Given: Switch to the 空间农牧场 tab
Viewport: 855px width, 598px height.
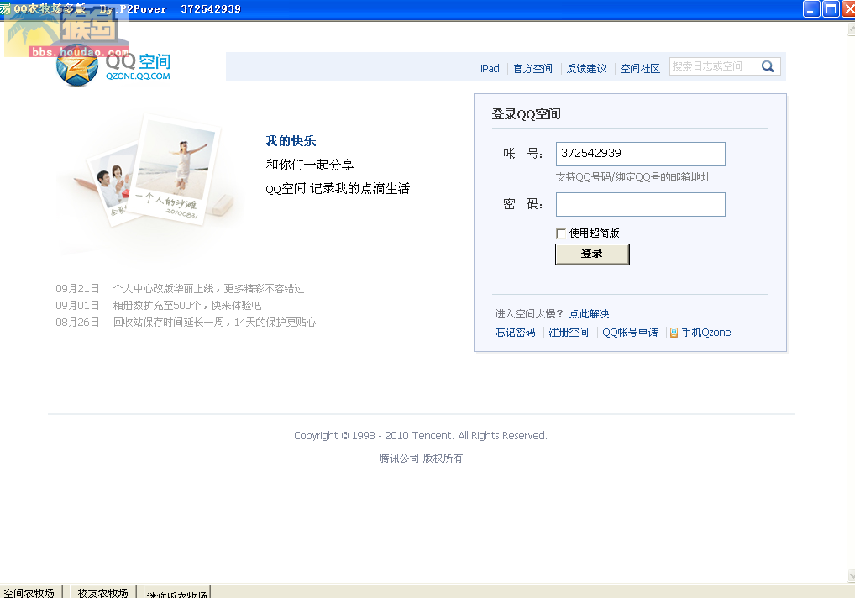Looking at the screenshot, I should (x=29, y=592).
